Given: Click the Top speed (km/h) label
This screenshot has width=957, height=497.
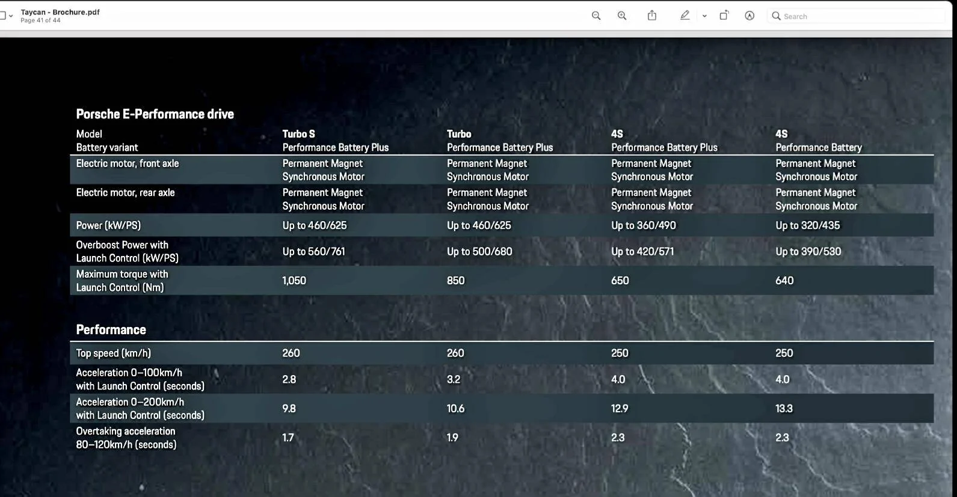Looking at the screenshot, I should (114, 353).
